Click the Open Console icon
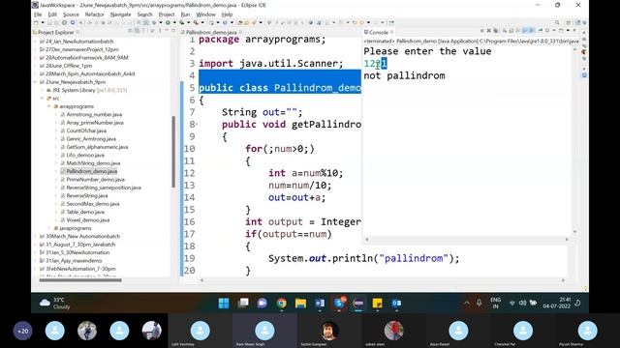620x348 pixels. point(561,30)
